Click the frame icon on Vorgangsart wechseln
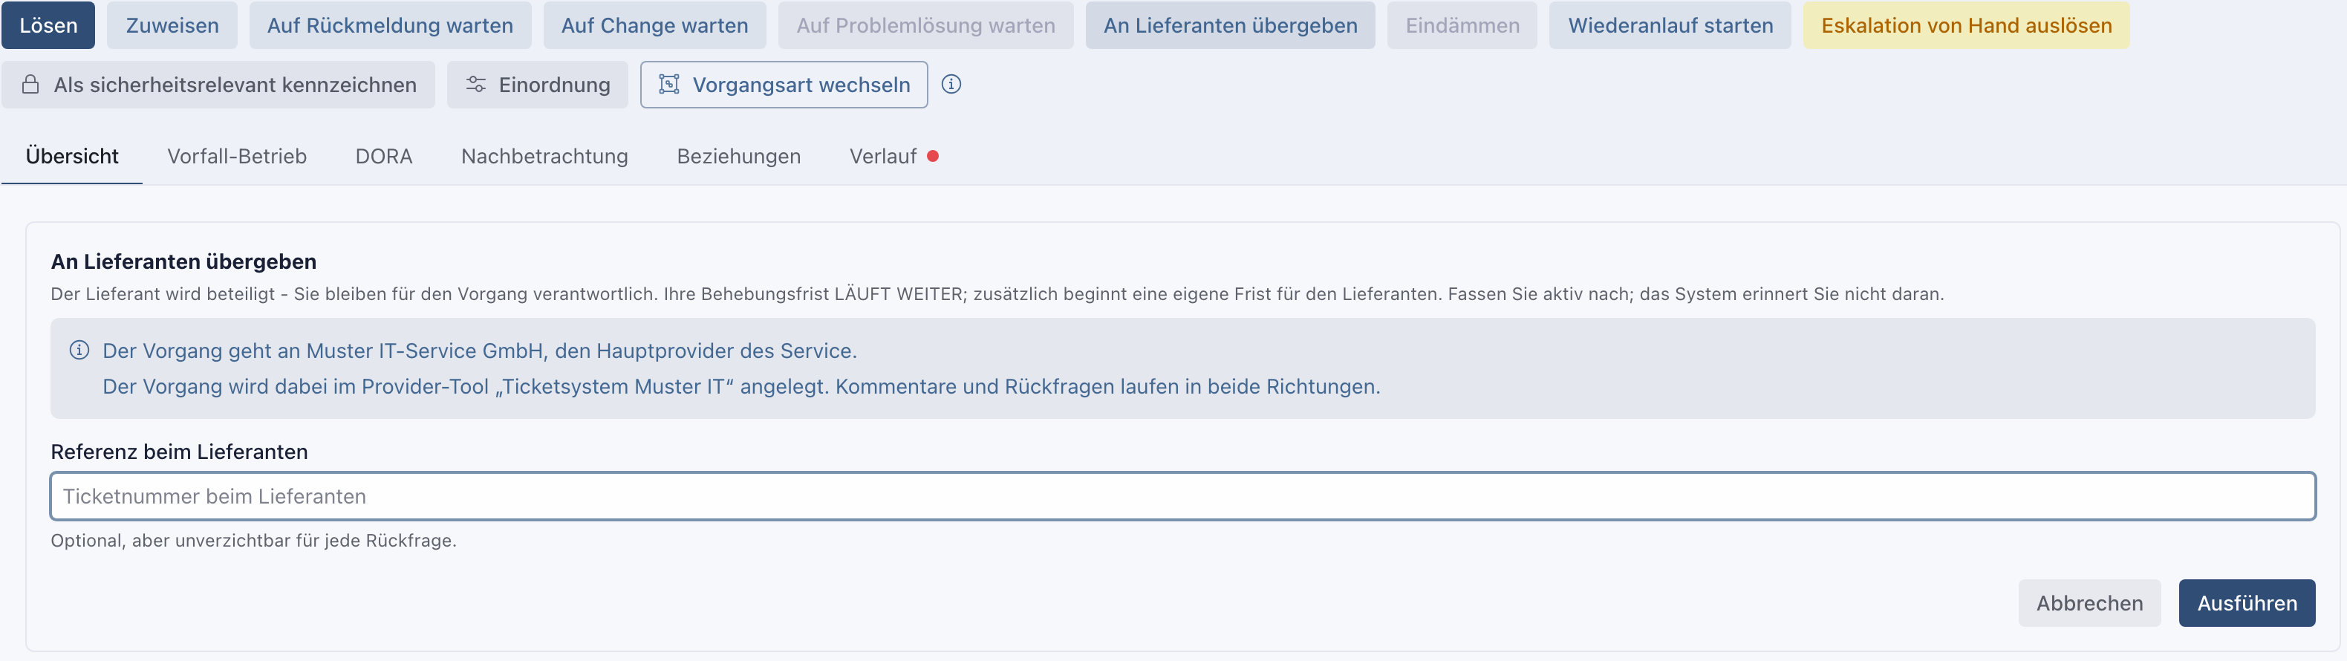The height and width of the screenshot is (661, 2347). point(668,85)
